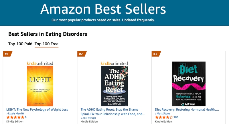The width and height of the screenshot is (229, 124).
Task: Click the star rating for LIGHT book
Action: click(15, 117)
